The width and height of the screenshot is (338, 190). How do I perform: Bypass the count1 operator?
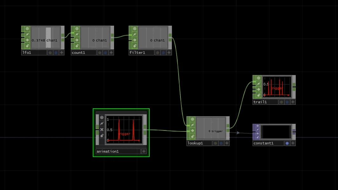[77, 40]
